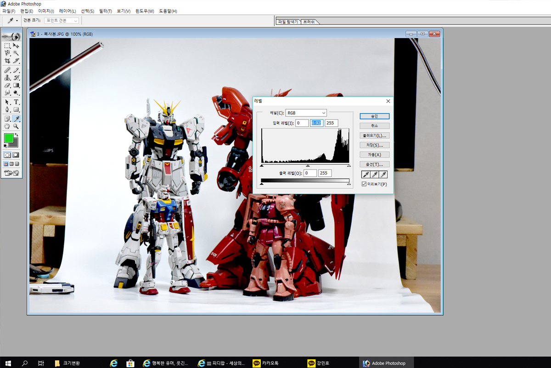Viewport: 551px width, 368px height.
Task: Click the gray midtone input slider triangle
Action: pos(308,165)
